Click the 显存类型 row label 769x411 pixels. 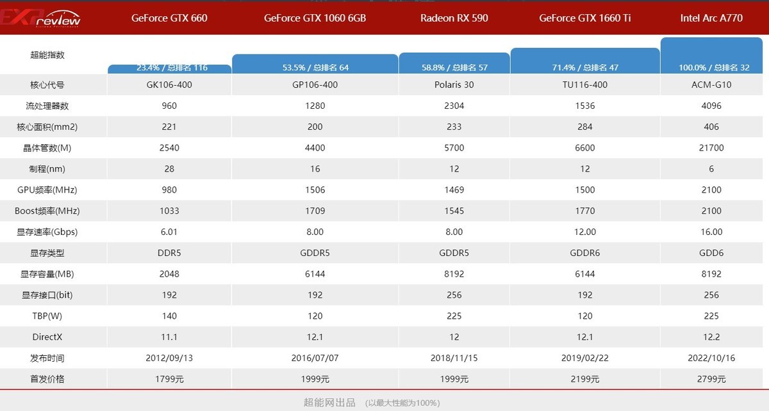click(x=47, y=253)
